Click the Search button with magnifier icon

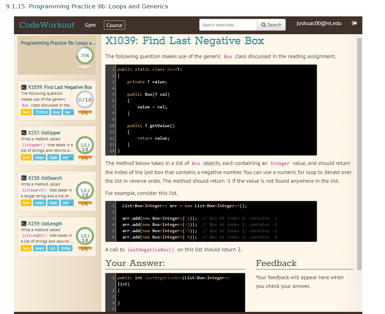coord(271,25)
